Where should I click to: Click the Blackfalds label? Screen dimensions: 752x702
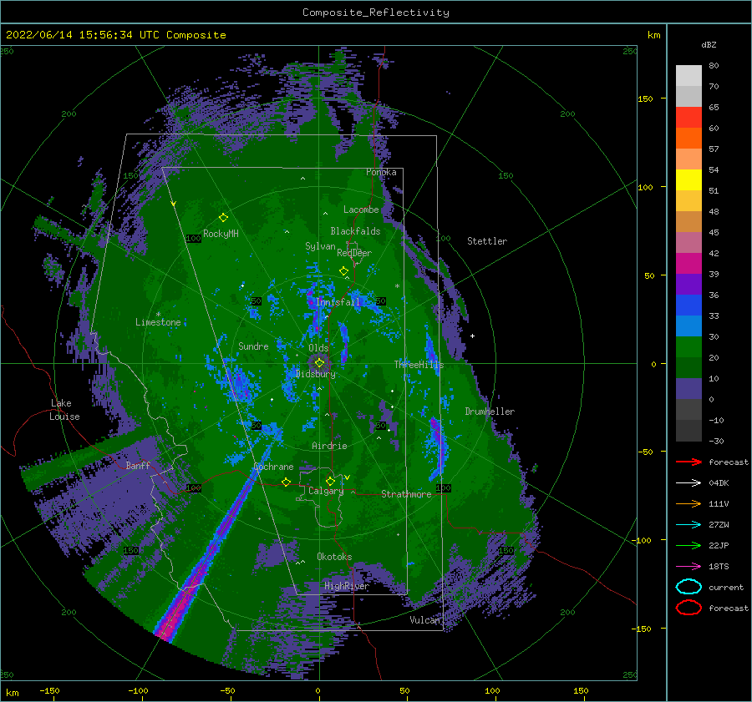click(355, 231)
